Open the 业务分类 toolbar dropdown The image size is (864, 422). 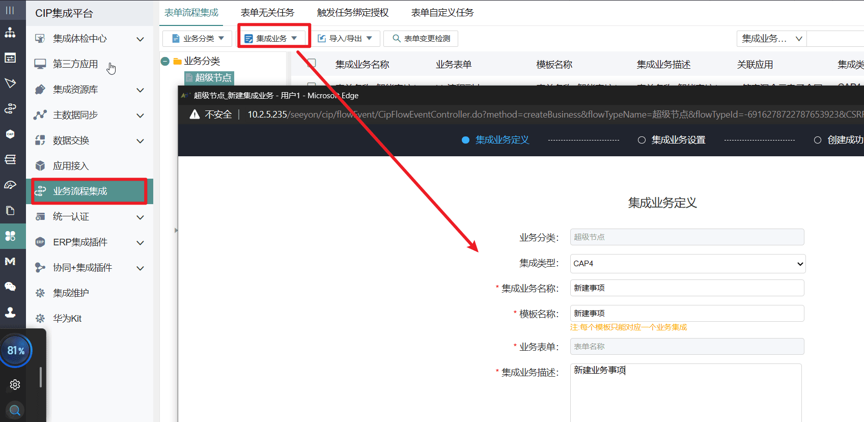coord(198,39)
